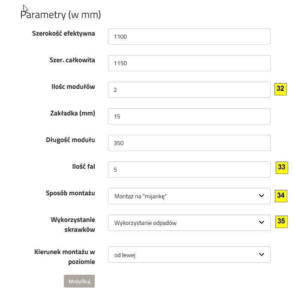Screen dimensions: 294x294
Task: Select the Długość modułu field
Action: click(x=189, y=143)
